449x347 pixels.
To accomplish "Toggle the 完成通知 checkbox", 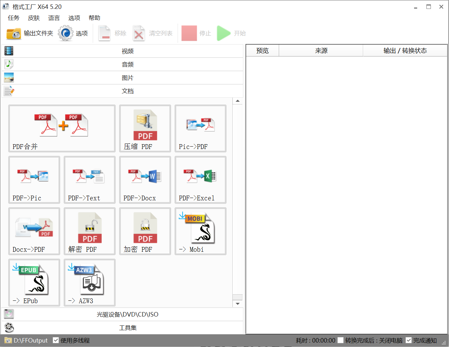I will click(x=409, y=340).
